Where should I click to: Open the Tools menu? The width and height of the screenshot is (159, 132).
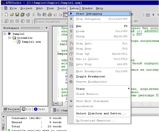tap(61, 8)
